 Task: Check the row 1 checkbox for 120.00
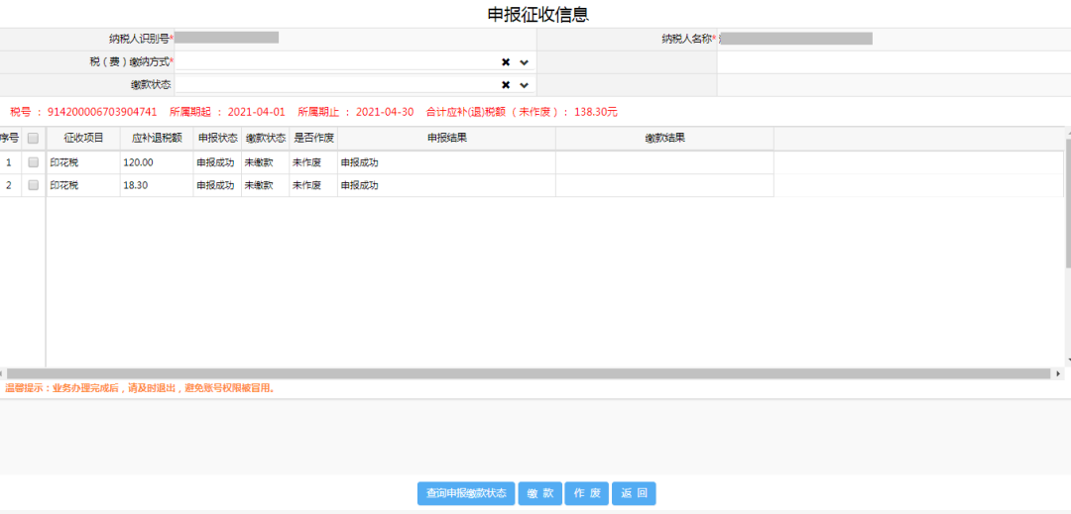pyautogui.click(x=33, y=162)
